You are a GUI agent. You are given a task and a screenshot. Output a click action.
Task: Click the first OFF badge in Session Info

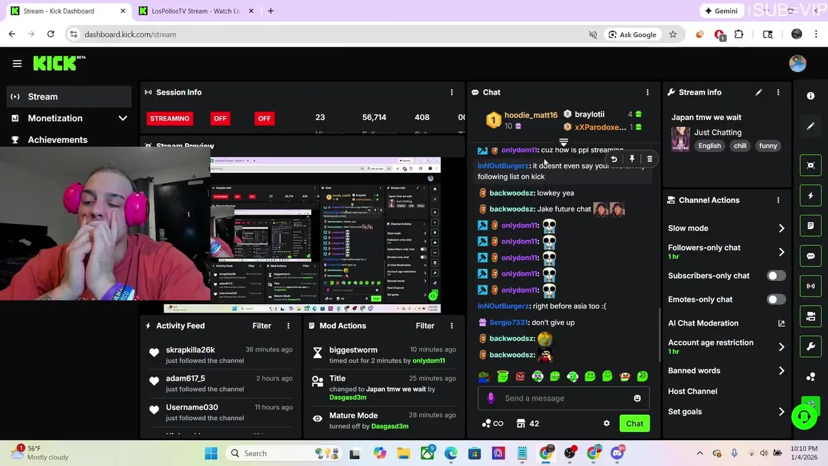tap(220, 118)
